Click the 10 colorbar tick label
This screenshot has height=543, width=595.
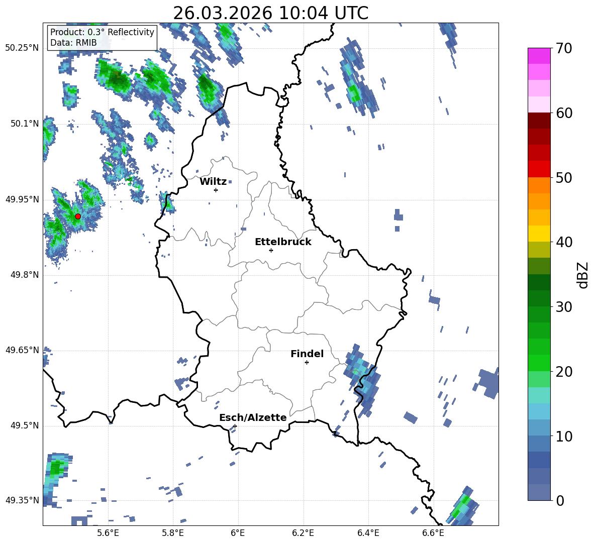(564, 437)
